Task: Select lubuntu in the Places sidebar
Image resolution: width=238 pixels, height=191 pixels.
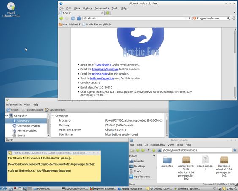Action: 136,161
